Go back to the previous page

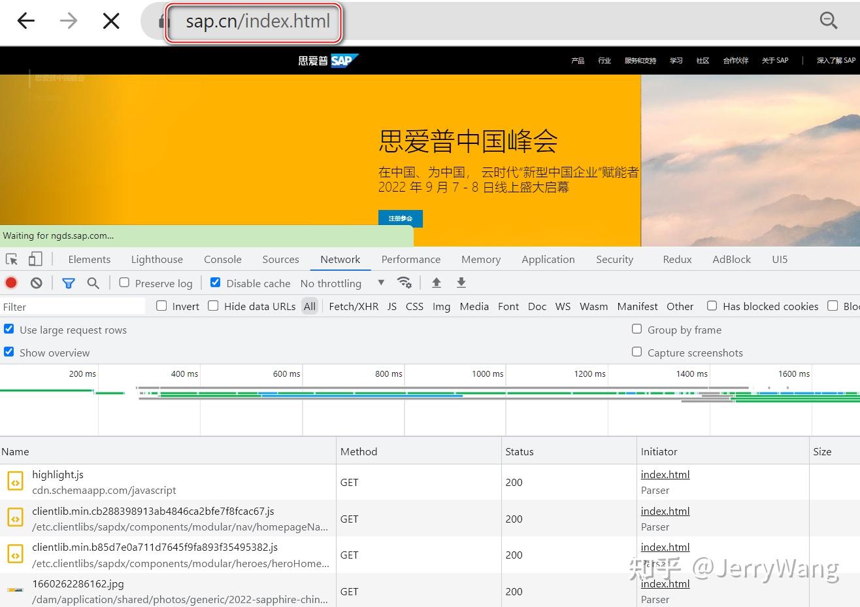[26, 21]
